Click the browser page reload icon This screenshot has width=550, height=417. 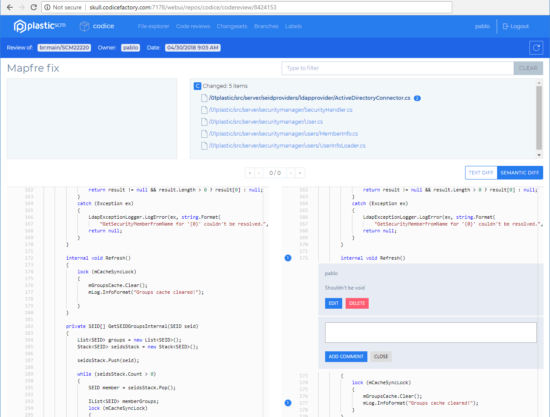(33, 7)
